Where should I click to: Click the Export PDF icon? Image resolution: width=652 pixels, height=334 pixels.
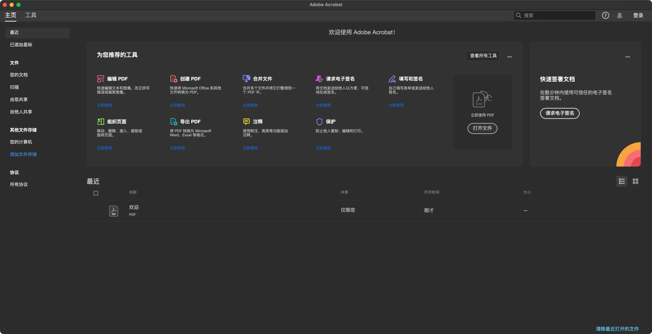(173, 122)
